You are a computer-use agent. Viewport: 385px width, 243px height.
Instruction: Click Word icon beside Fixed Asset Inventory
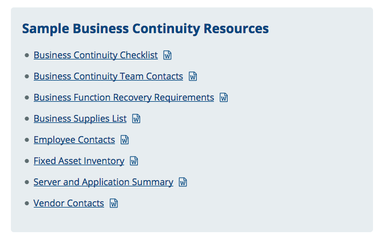tap(134, 161)
